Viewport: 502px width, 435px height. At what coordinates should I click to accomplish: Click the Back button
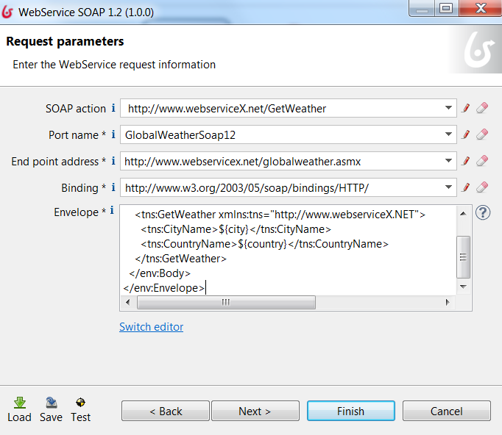point(166,411)
